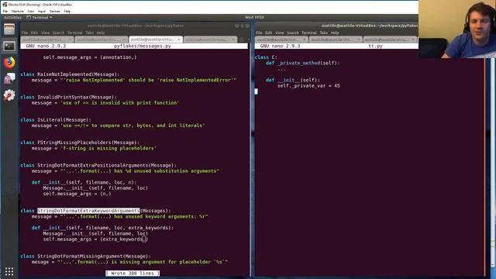
Task: Open the wrench tool icon in dock
Action: pos(9,95)
